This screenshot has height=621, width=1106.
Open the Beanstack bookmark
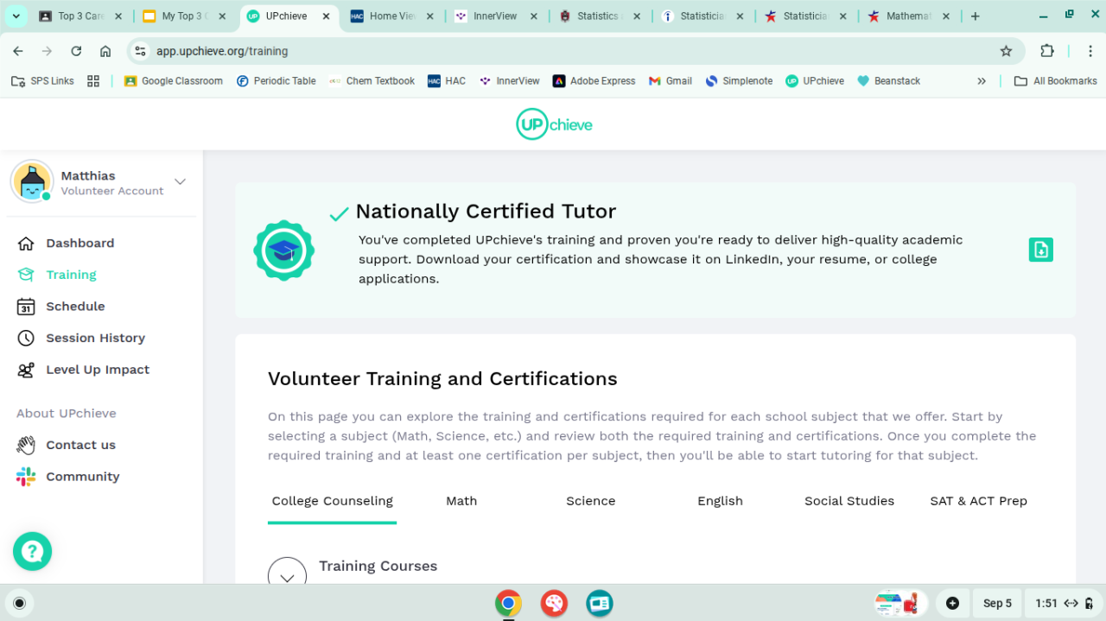coord(888,81)
